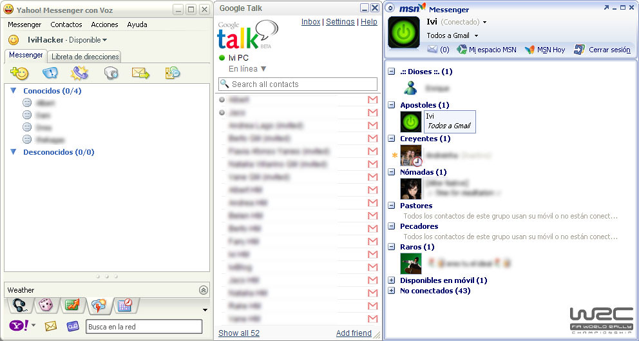This screenshot has height=341, width=639.
Task: Collapse the Pastores group in MSN
Action: point(391,206)
